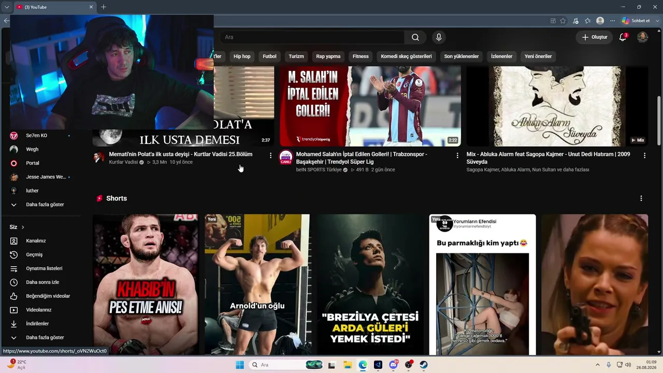Open options menu for Memati'nin Polat'a video

tap(270, 155)
